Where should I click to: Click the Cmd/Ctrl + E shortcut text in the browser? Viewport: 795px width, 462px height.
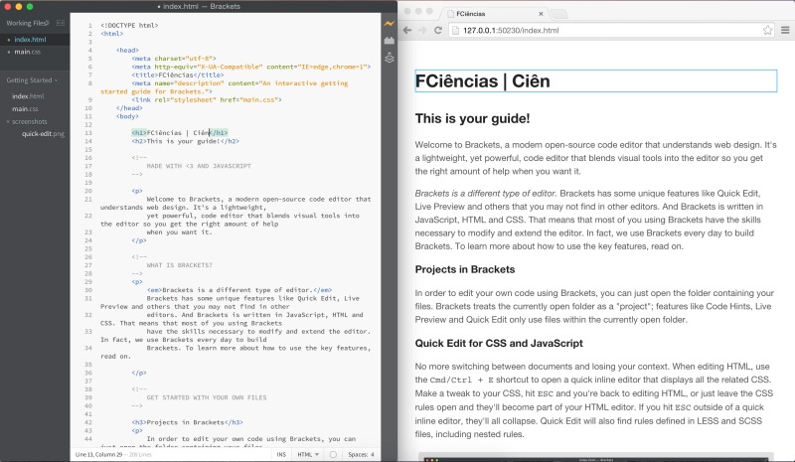pos(461,380)
